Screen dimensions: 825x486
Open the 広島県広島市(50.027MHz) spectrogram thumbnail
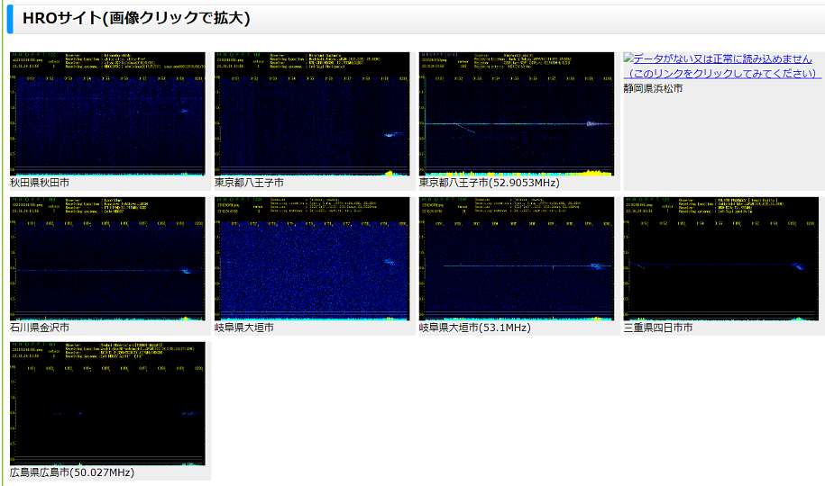(107, 403)
